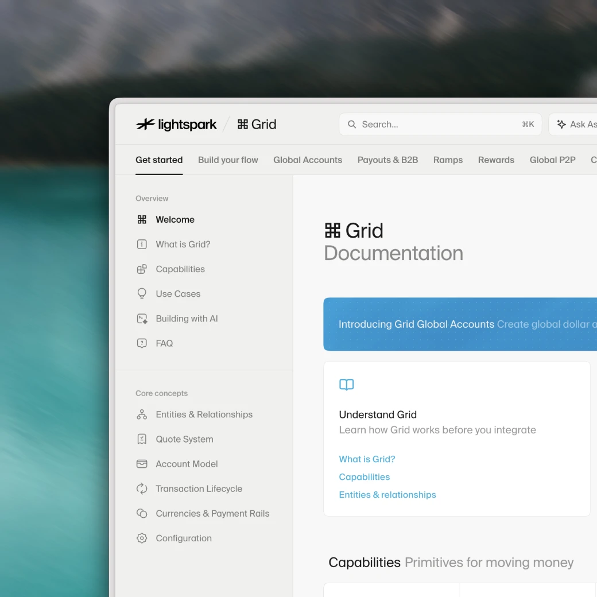The image size is (597, 597).
Task: Click the Account Model card icon
Action: [x=142, y=464]
